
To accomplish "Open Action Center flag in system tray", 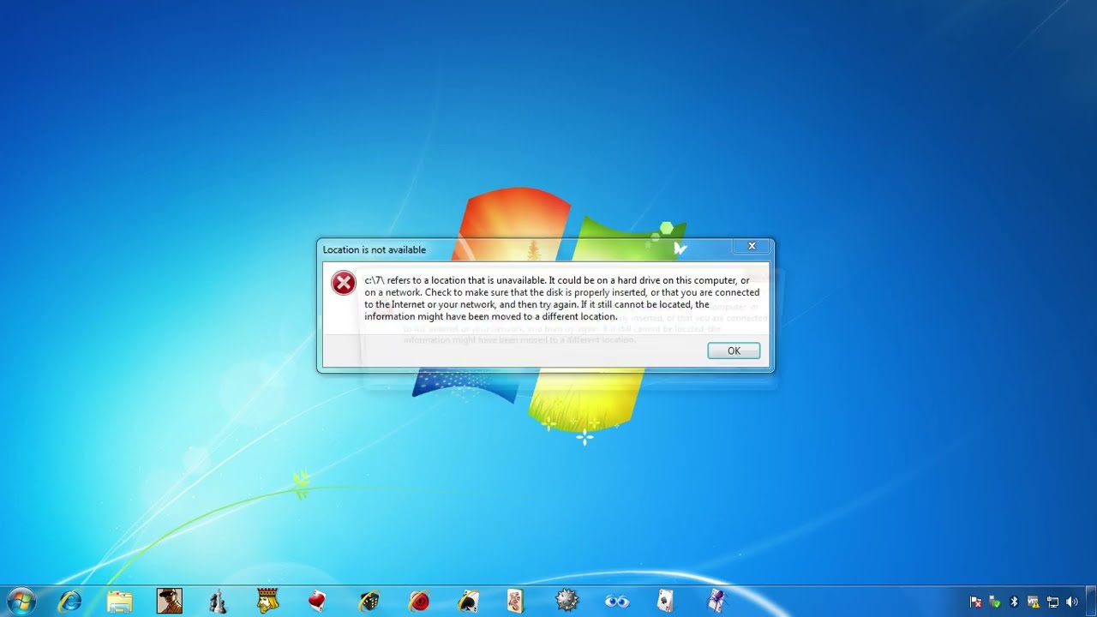I will coord(975,602).
